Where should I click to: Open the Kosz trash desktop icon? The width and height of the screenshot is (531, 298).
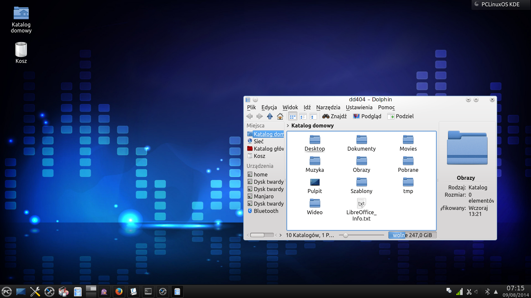[21, 53]
